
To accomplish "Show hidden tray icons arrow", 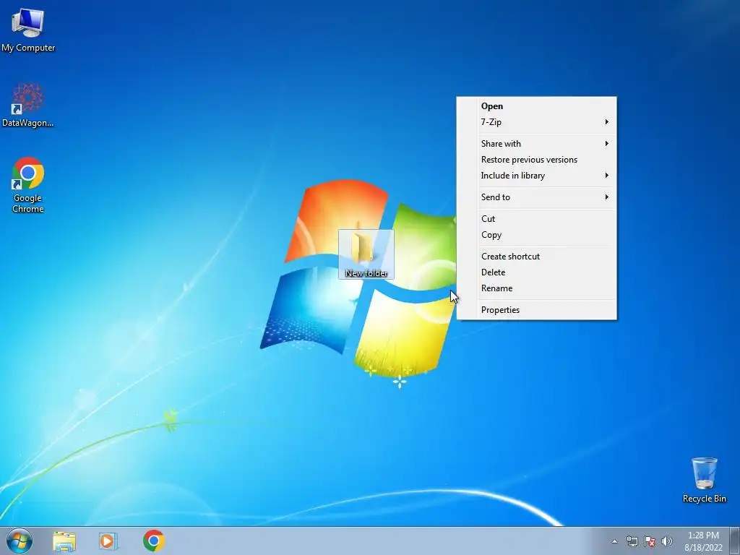I will (x=614, y=541).
